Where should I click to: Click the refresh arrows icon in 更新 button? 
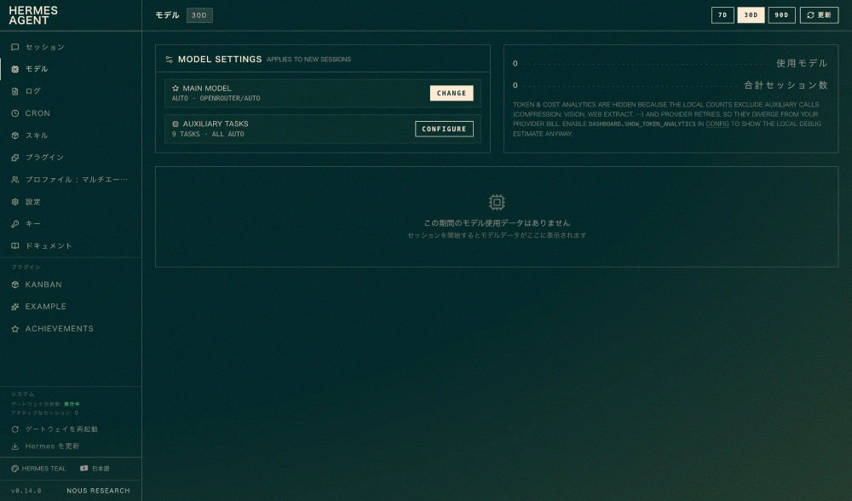click(x=810, y=15)
